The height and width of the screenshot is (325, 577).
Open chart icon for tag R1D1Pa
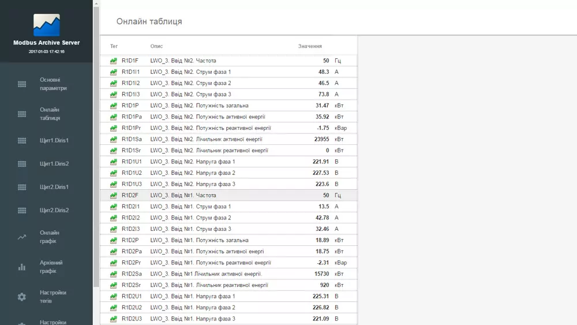point(113,117)
